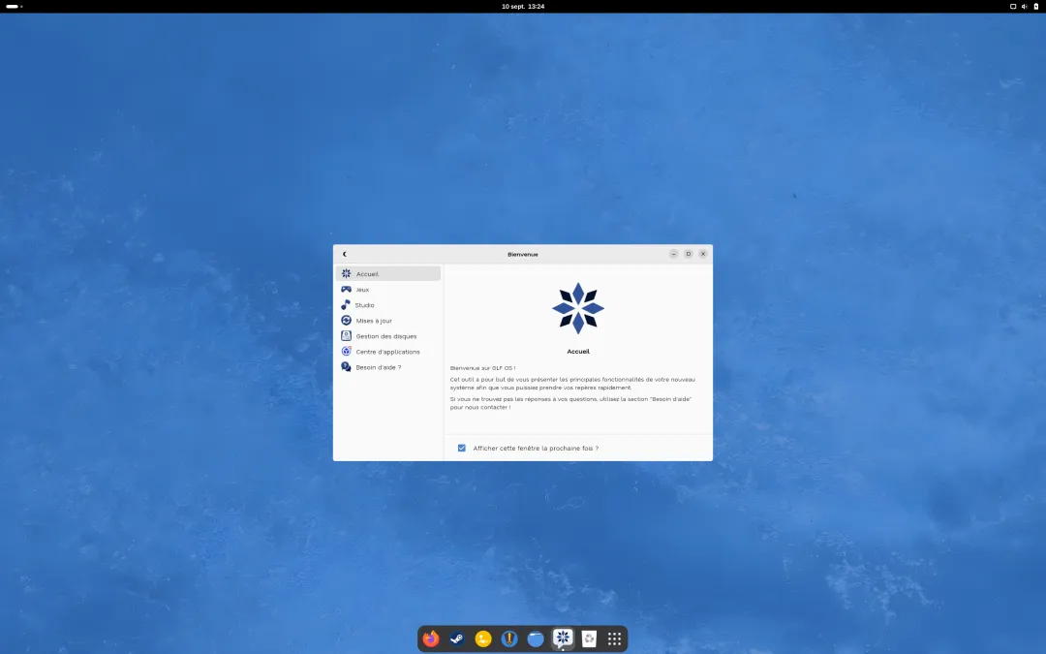Show all applications grid in dock
Screen dimensions: 1046x654
[x=614, y=638]
